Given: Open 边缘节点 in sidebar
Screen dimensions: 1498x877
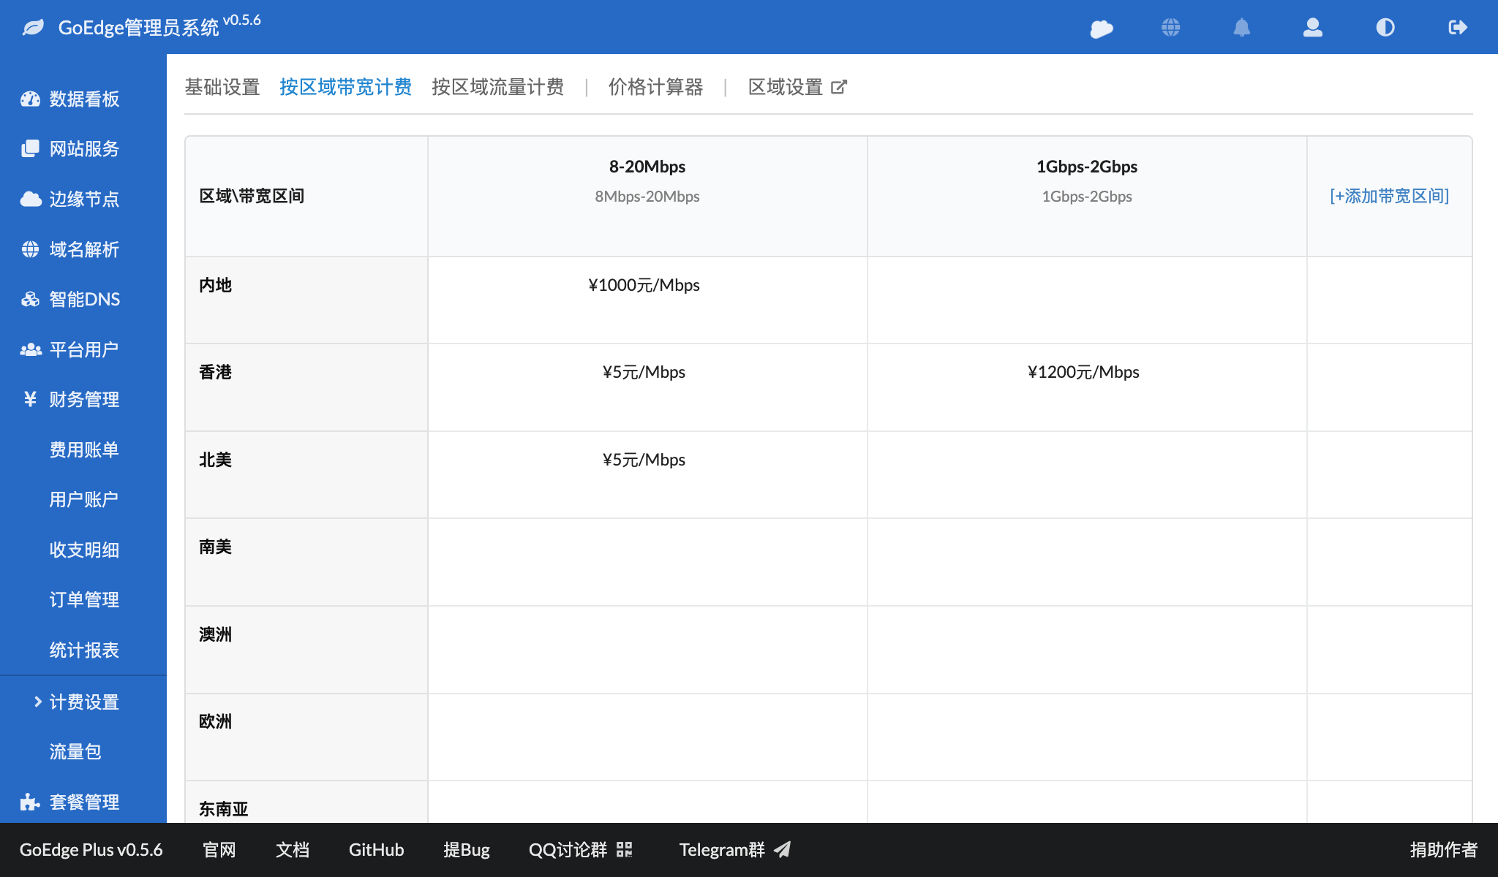Looking at the screenshot, I should [x=83, y=199].
